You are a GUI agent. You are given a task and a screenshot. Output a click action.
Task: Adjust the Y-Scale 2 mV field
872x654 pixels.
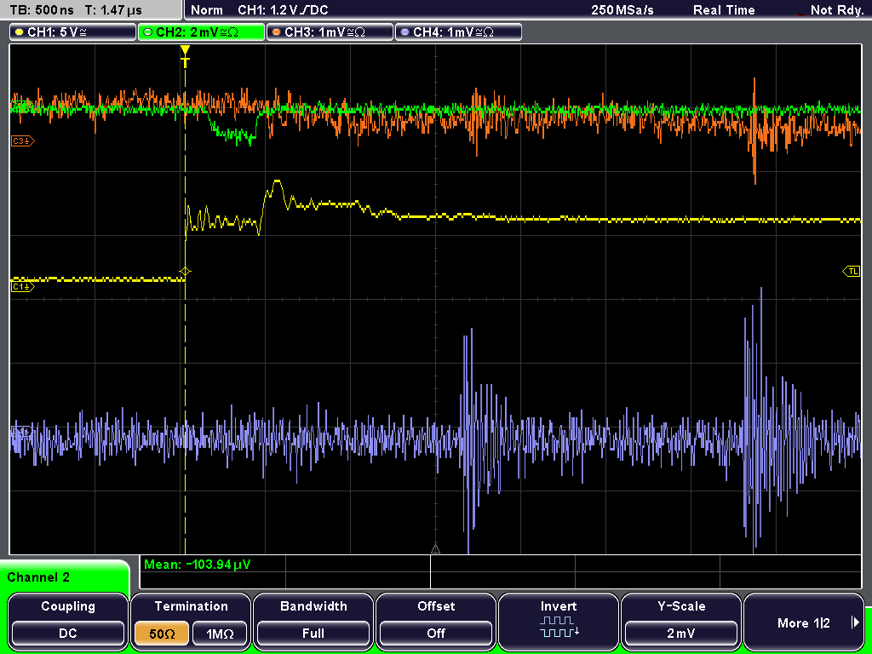[x=680, y=634]
